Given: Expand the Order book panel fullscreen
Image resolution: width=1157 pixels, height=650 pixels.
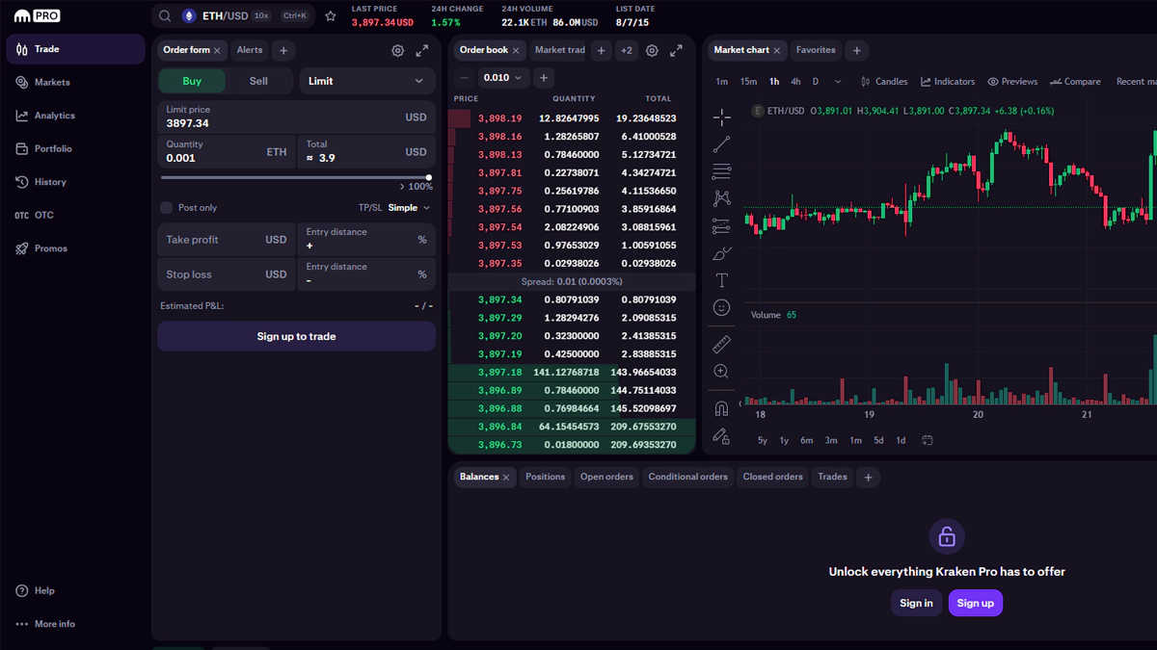Looking at the screenshot, I should [x=676, y=50].
